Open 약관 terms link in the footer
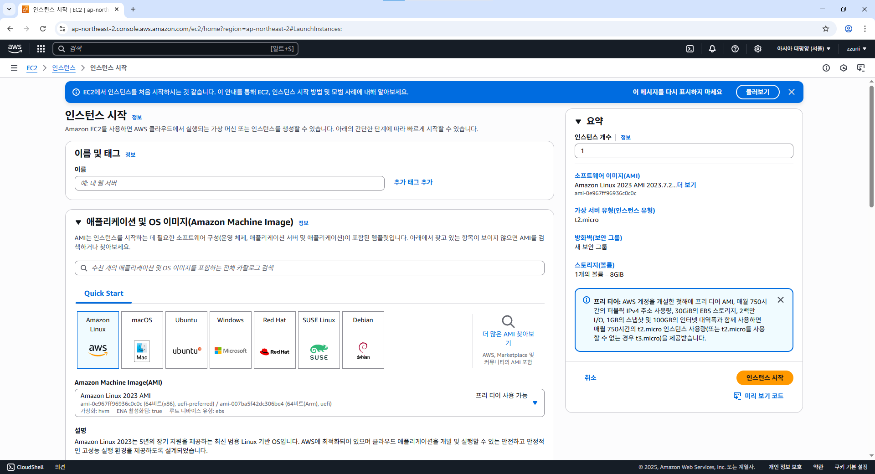Screen dimensions: 875x474 pos(818,467)
